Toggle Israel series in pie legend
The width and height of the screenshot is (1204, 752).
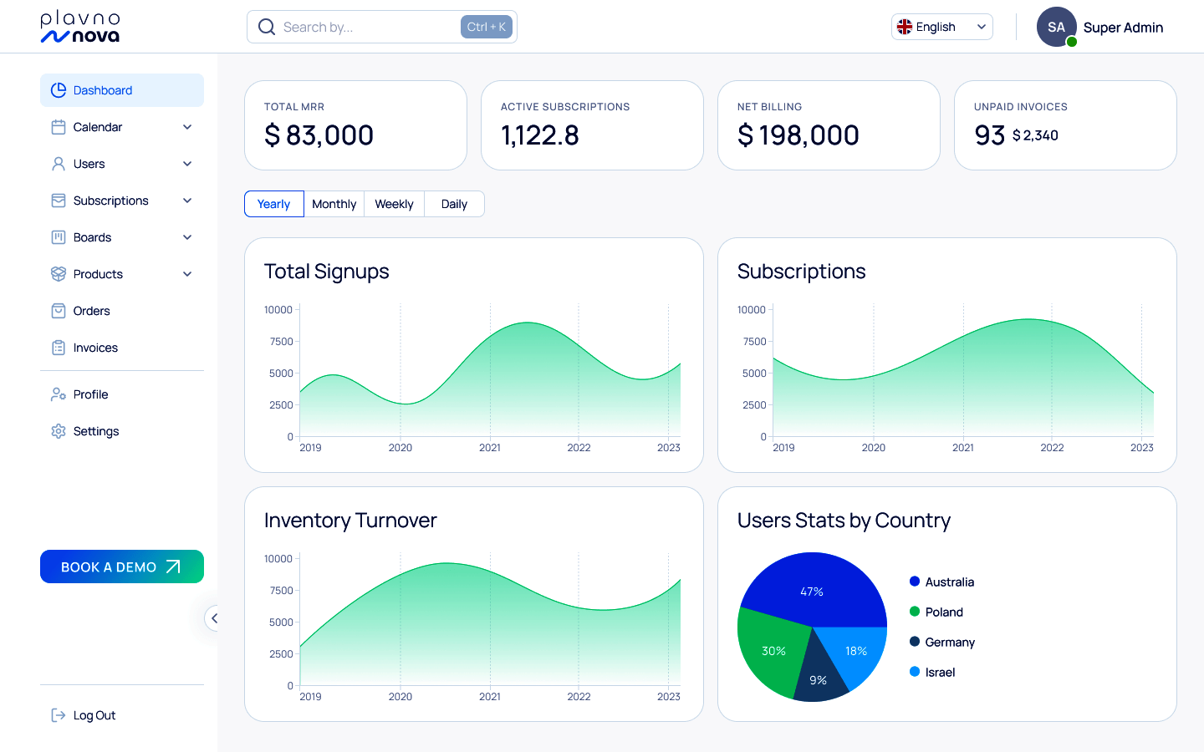tap(932, 672)
